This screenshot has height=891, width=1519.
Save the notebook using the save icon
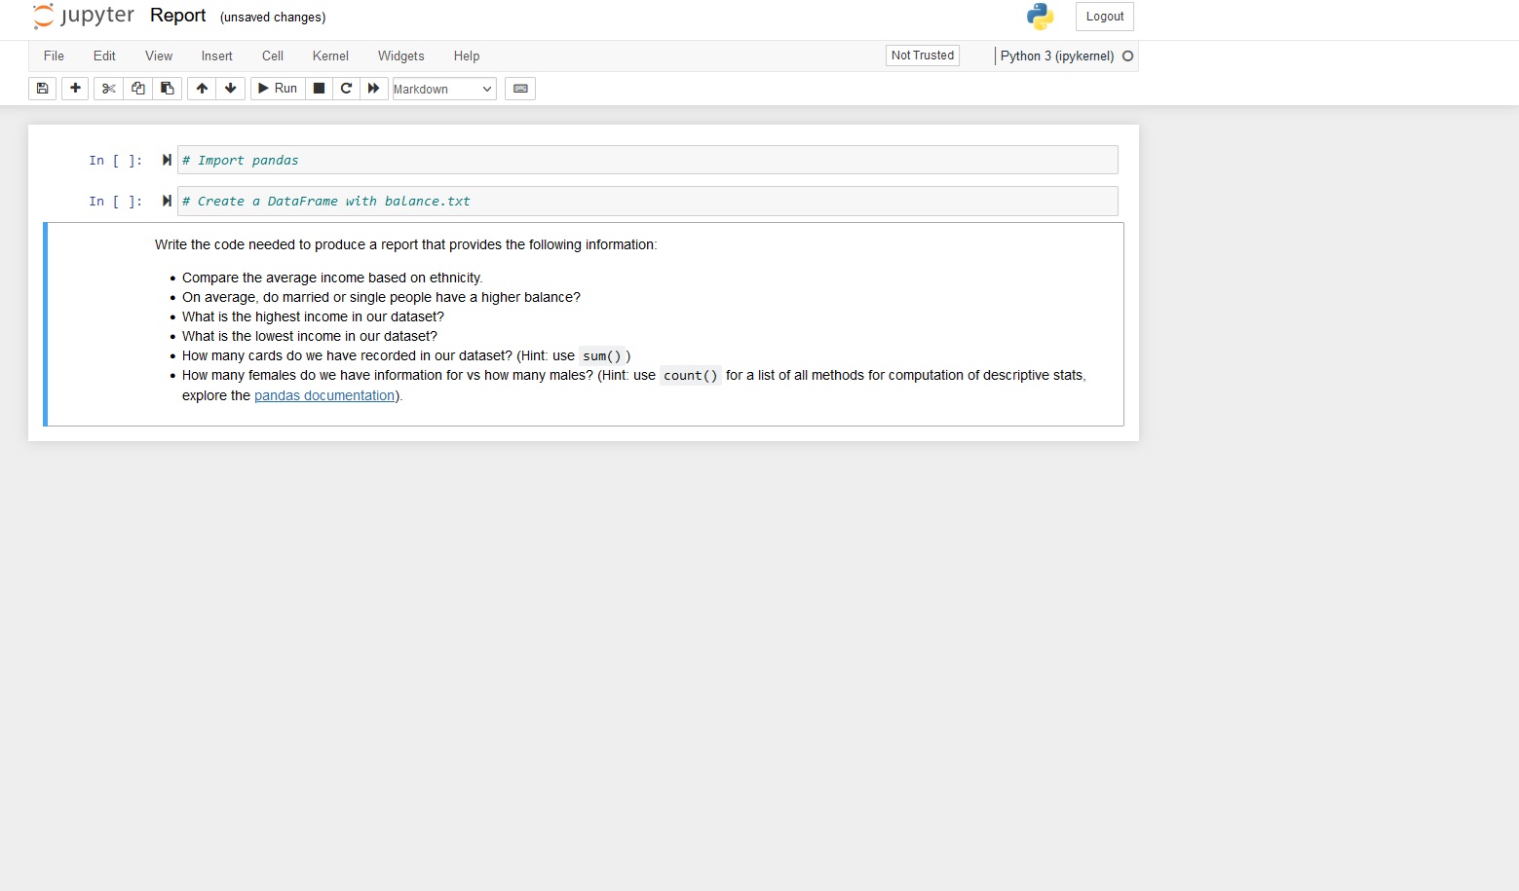point(41,89)
